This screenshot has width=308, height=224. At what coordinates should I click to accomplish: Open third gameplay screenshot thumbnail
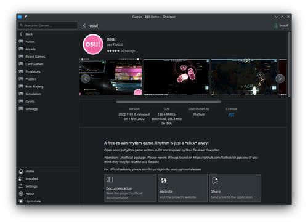pyautogui.click(x=244, y=77)
